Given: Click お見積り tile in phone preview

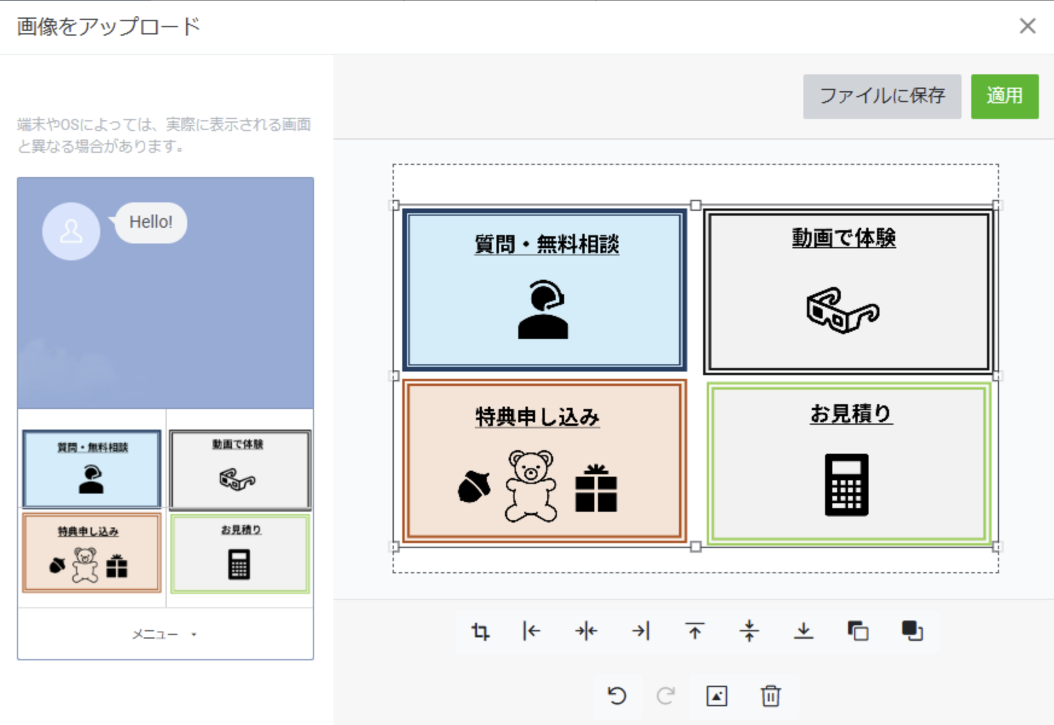Looking at the screenshot, I should [x=240, y=553].
